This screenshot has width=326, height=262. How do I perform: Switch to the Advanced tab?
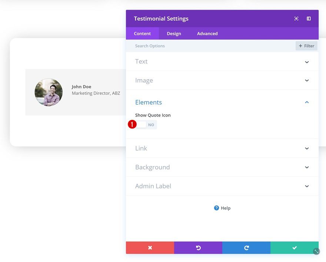pyautogui.click(x=207, y=33)
